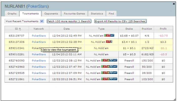Open the Find tab
The image size is (177, 101).
(111, 14)
